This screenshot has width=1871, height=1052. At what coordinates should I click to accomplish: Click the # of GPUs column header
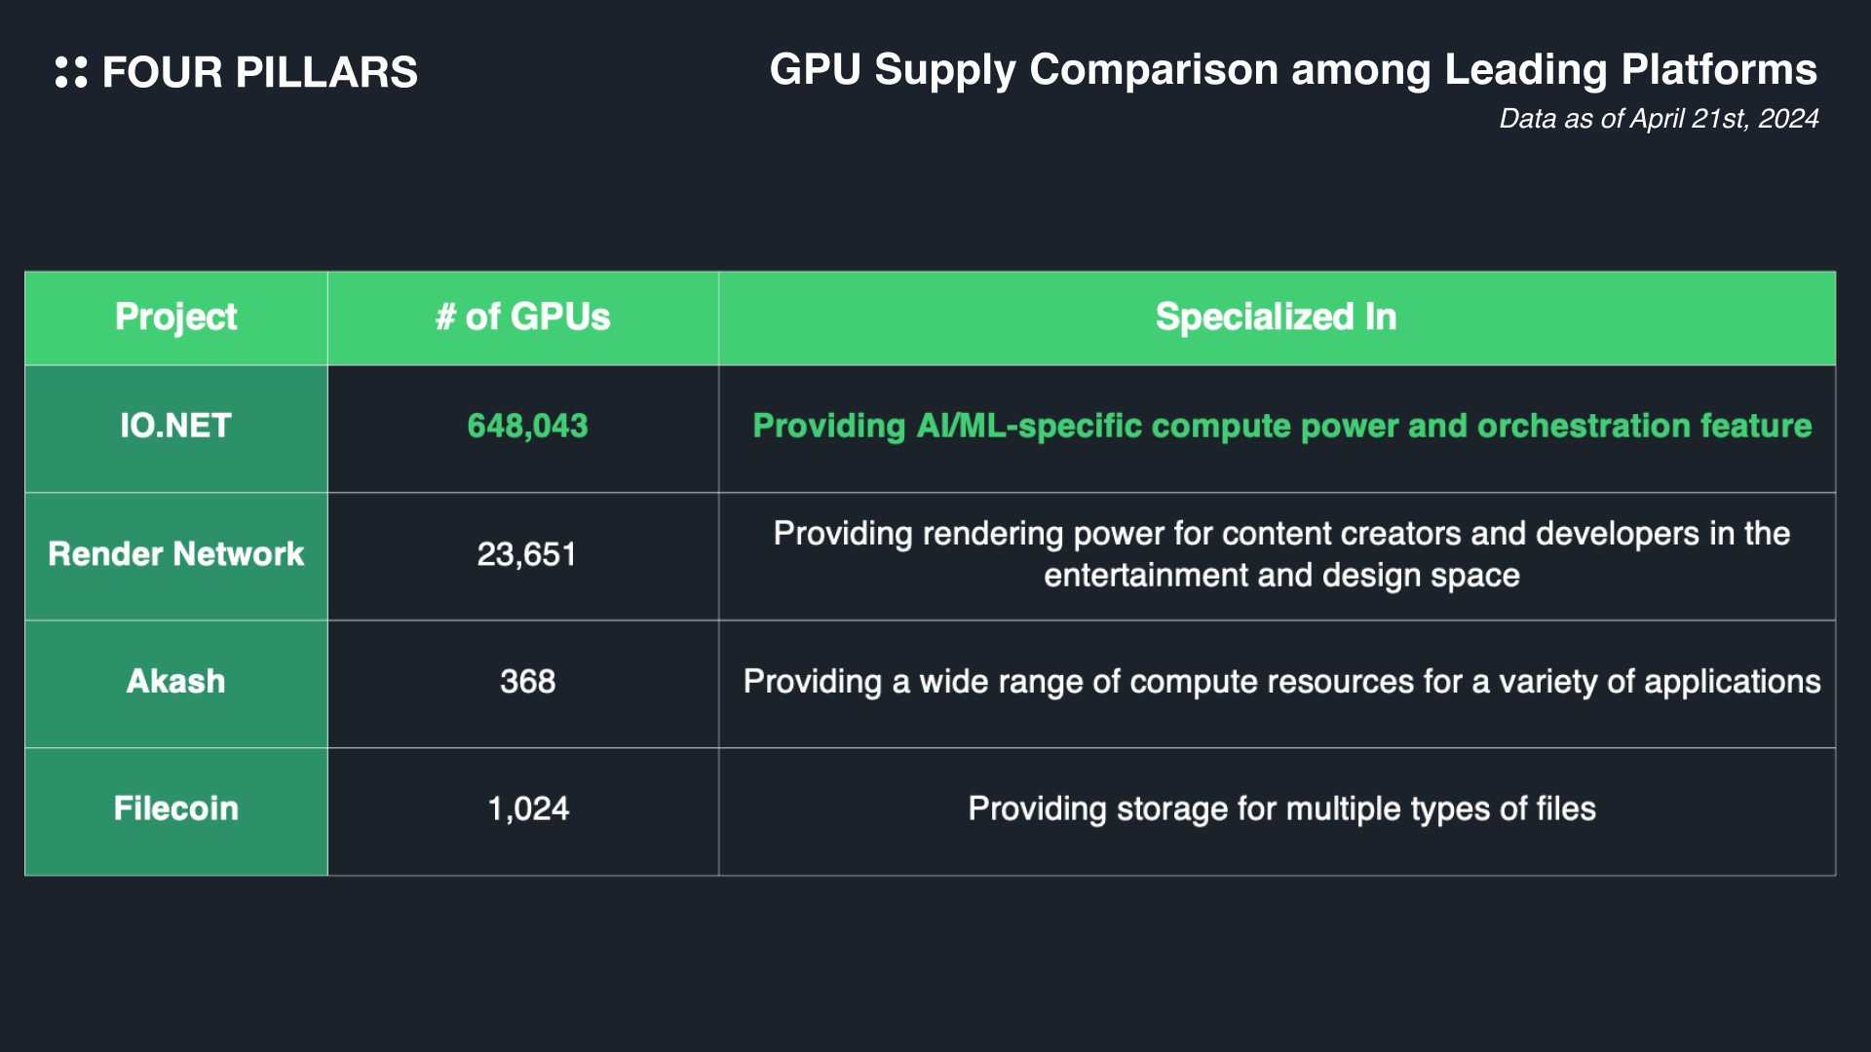523,318
